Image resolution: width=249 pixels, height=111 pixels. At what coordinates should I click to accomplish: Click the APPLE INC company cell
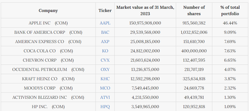(x=48, y=23)
